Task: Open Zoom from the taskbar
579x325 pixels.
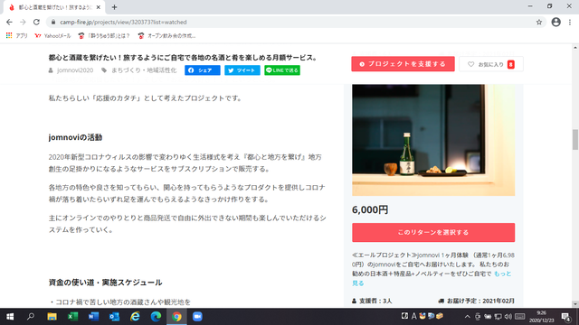Action: click(197, 317)
